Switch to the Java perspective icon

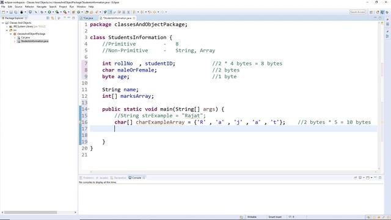coord(382,12)
